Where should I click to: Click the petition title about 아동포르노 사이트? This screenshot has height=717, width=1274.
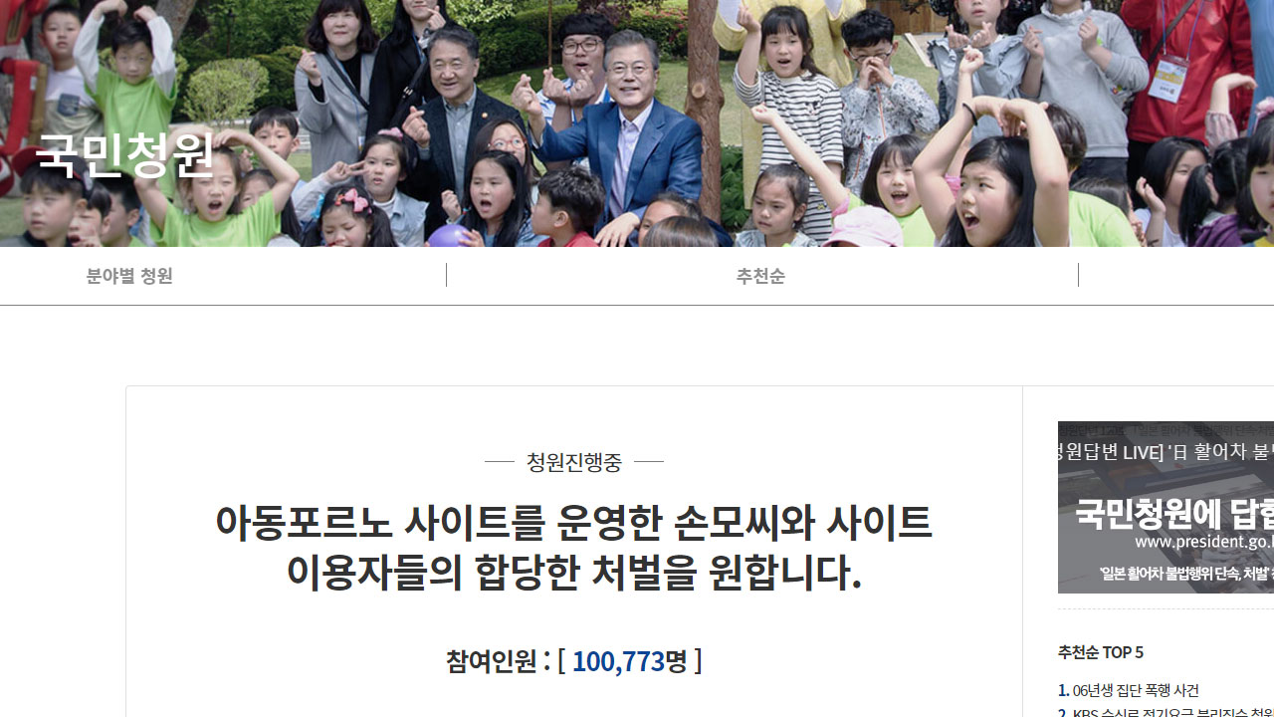[573, 547]
